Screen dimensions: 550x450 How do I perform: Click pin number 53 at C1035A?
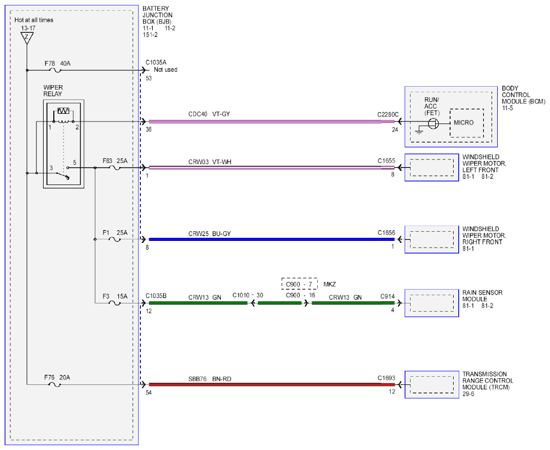pos(149,78)
